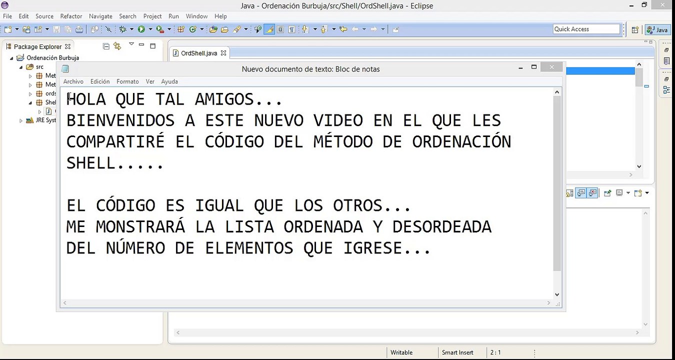Viewport: 675px width, 360px height.
Task: Open the Project menu in Eclipse
Action: click(152, 16)
